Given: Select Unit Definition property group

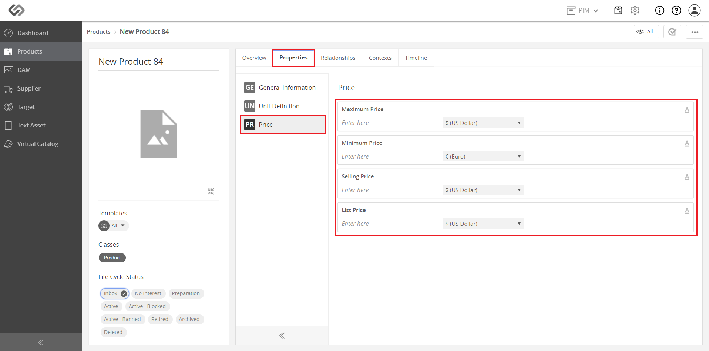Looking at the screenshot, I should (x=283, y=106).
